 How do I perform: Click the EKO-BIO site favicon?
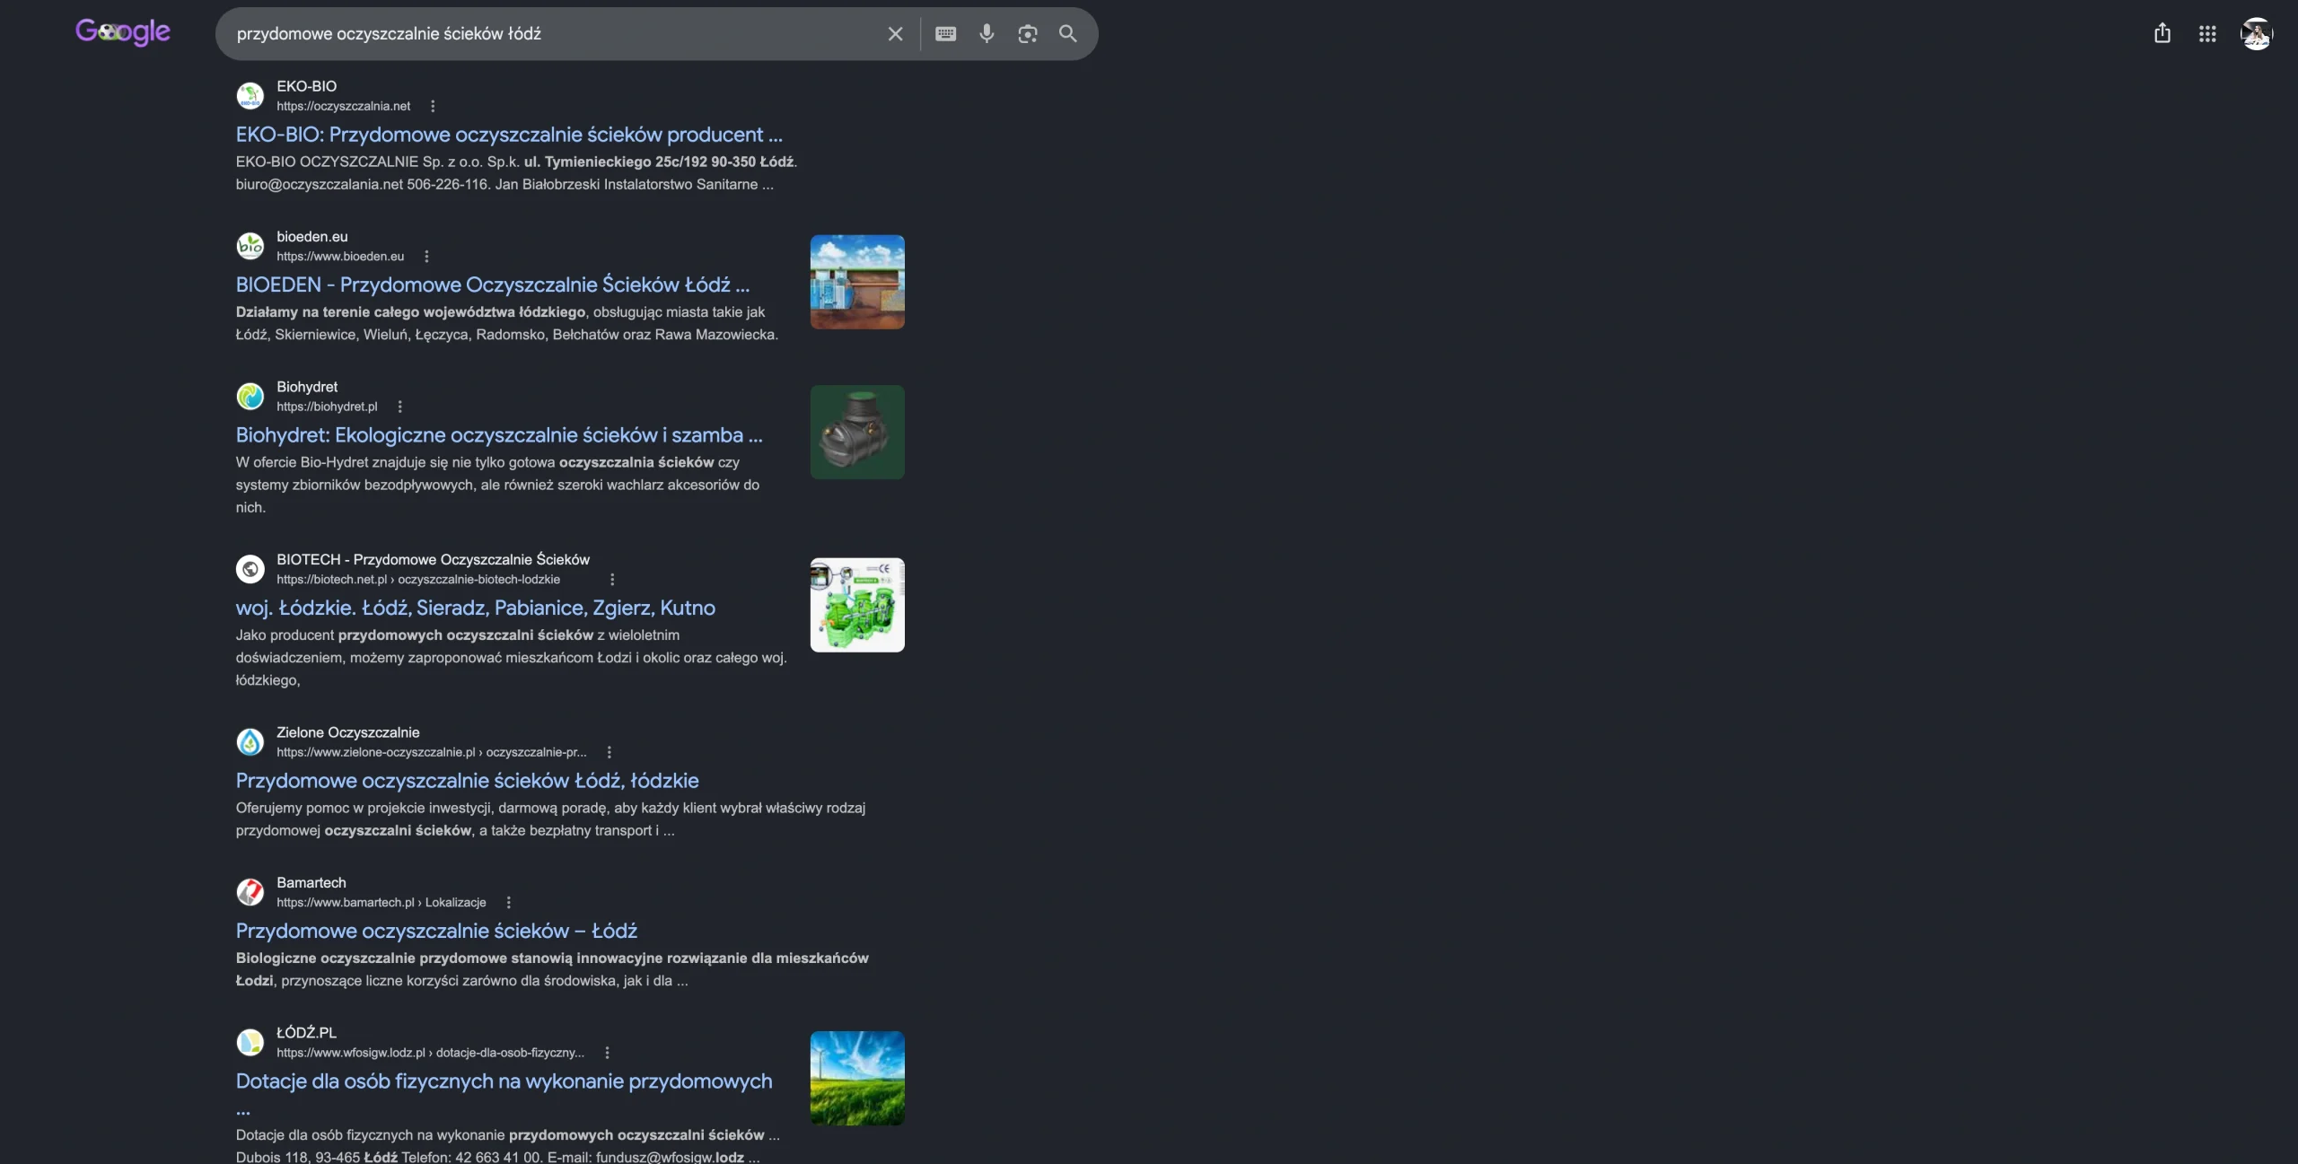250,95
